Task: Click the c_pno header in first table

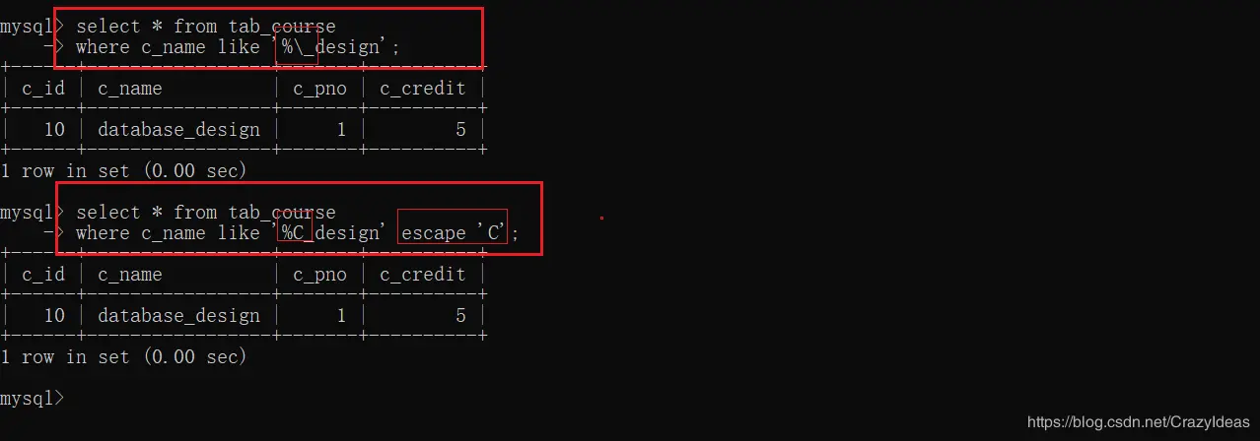Action: [x=320, y=89]
